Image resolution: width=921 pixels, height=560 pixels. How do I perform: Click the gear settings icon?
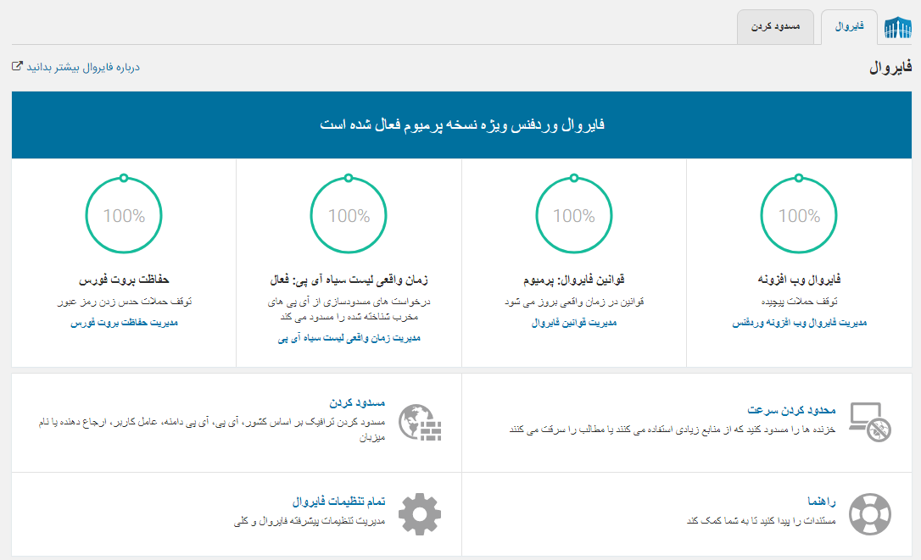pyautogui.click(x=420, y=514)
